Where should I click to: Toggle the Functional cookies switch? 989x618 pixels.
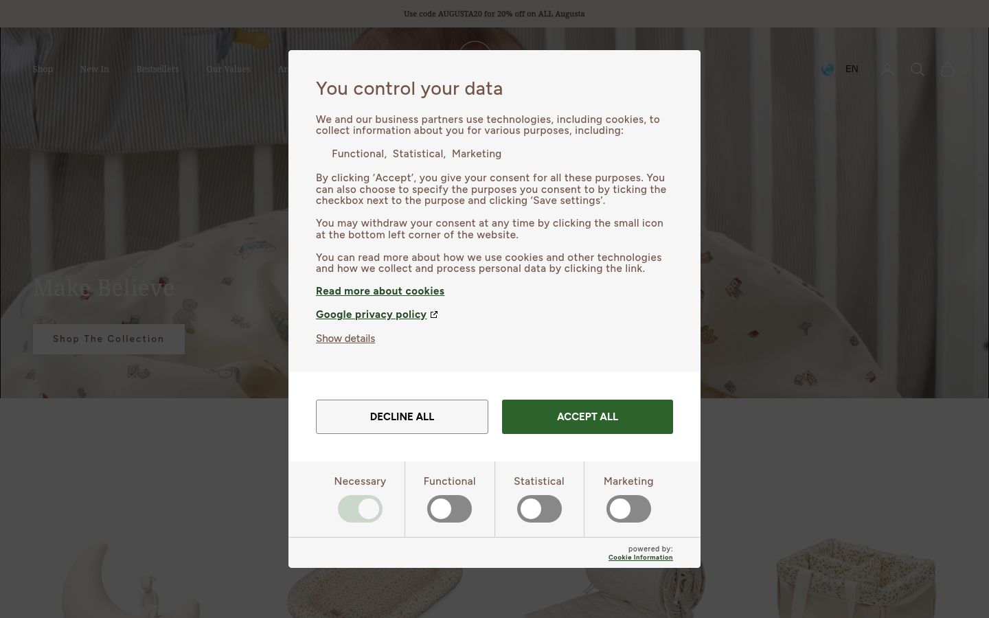[x=450, y=509]
